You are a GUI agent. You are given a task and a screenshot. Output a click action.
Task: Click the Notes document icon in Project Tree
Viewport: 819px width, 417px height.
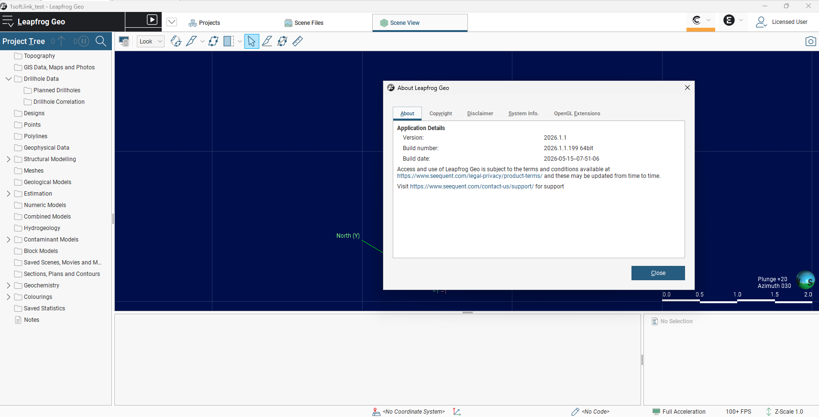[x=18, y=320]
